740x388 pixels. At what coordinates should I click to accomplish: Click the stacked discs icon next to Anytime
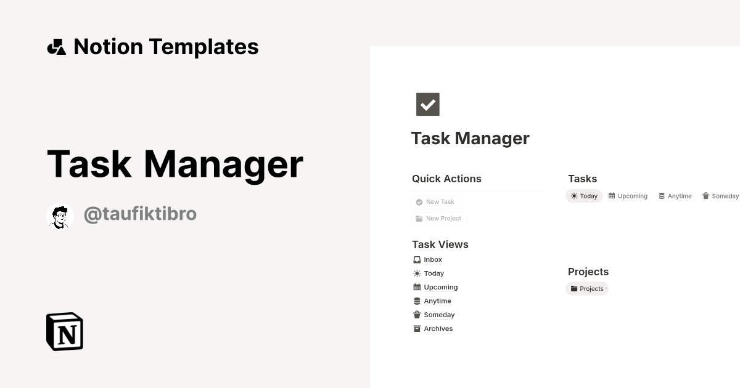coord(417,301)
